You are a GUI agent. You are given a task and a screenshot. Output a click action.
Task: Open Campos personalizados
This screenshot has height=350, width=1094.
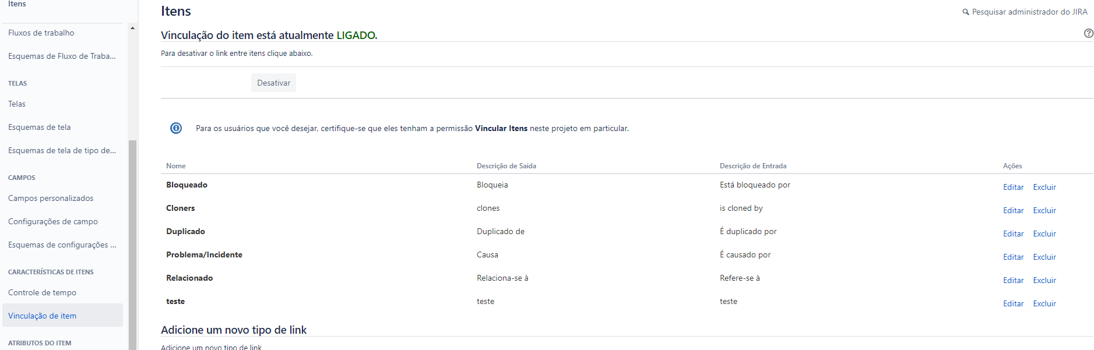click(x=51, y=199)
